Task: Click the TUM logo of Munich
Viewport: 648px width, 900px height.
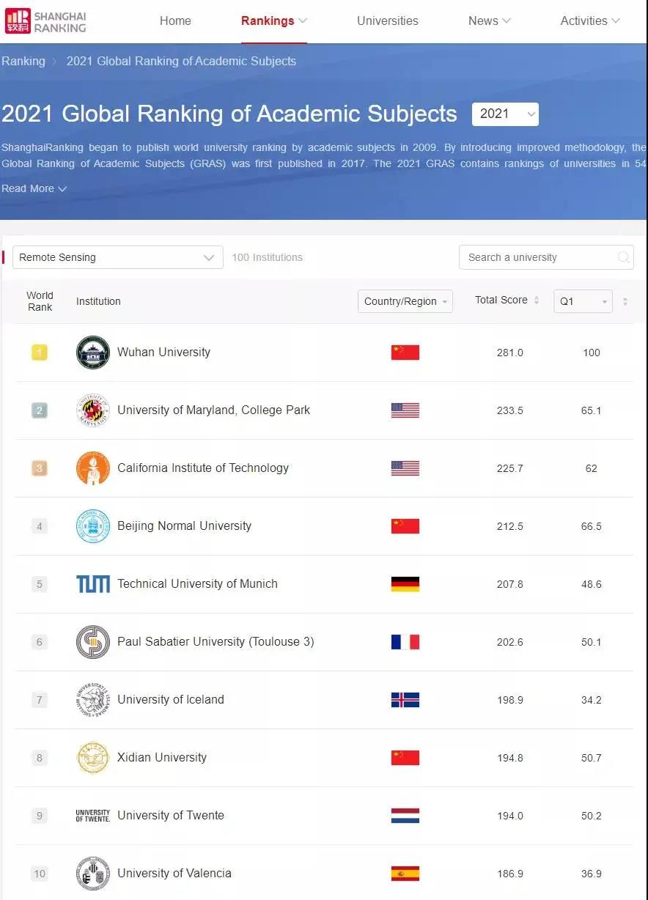Action: tap(93, 584)
